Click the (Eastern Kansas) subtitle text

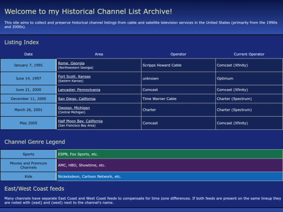pos(71,81)
